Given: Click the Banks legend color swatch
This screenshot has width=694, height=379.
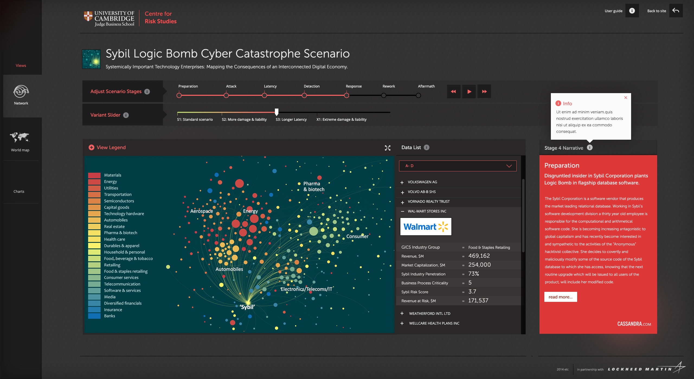Looking at the screenshot, I should click(x=94, y=316).
